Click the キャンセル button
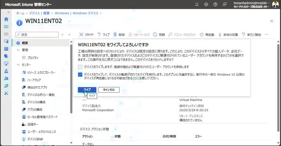The height and width of the screenshot is (146, 281). 109,90
